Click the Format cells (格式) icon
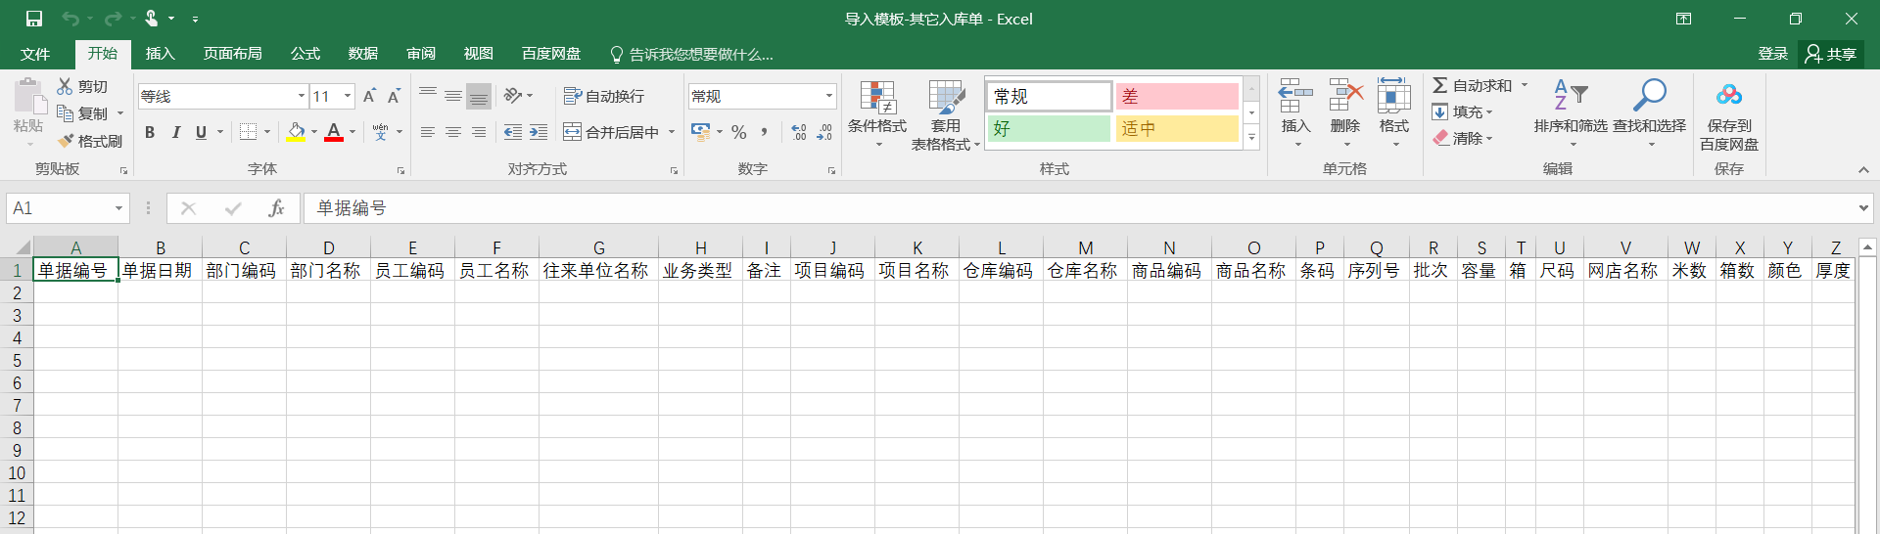The width and height of the screenshot is (1880, 534). coord(1393,96)
